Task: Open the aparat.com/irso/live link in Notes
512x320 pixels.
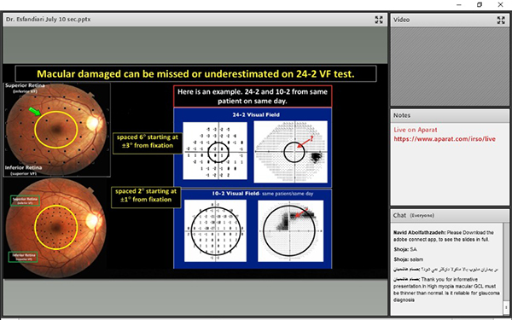Action: pyautogui.click(x=445, y=139)
